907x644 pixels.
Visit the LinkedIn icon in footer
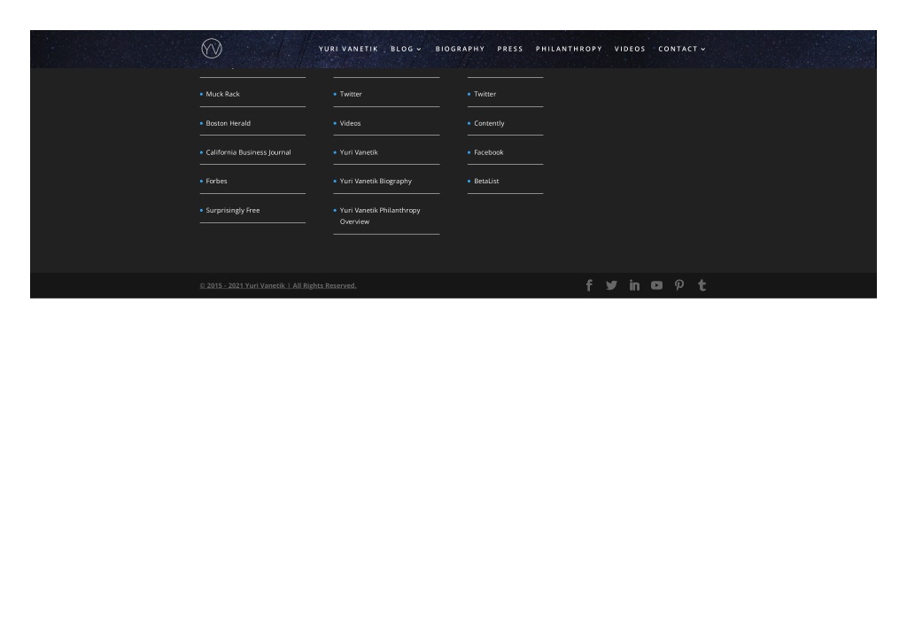click(634, 285)
